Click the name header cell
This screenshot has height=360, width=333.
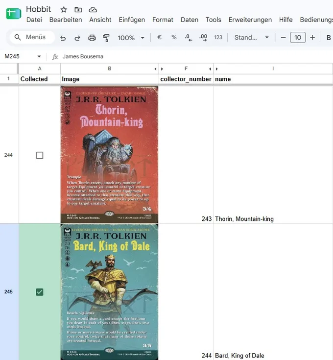click(x=273, y=79)
